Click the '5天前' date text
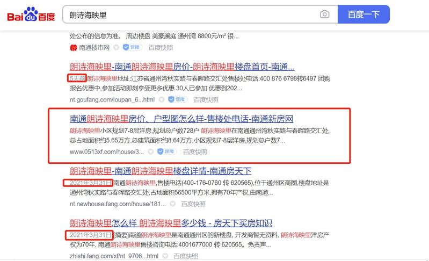 click(77, 78)
